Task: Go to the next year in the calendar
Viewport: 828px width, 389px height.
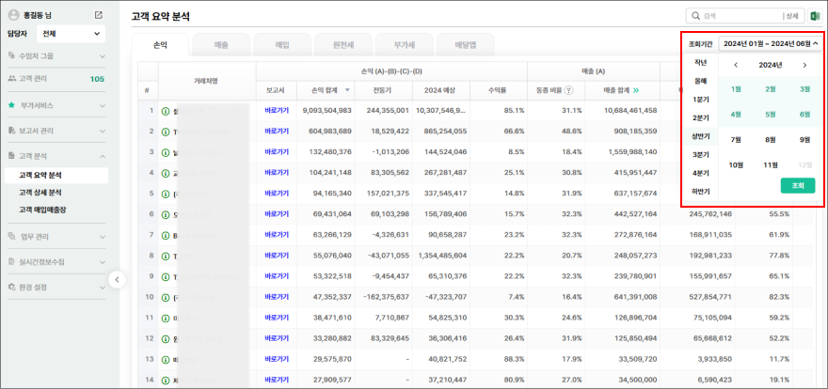Action: click(804, 65)
